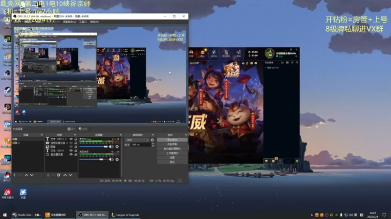391x219 pixels.
Task: Toggle visibility of the first text (GDI+) 2 source
Action: pyautogui.click(x=71, y=139)
